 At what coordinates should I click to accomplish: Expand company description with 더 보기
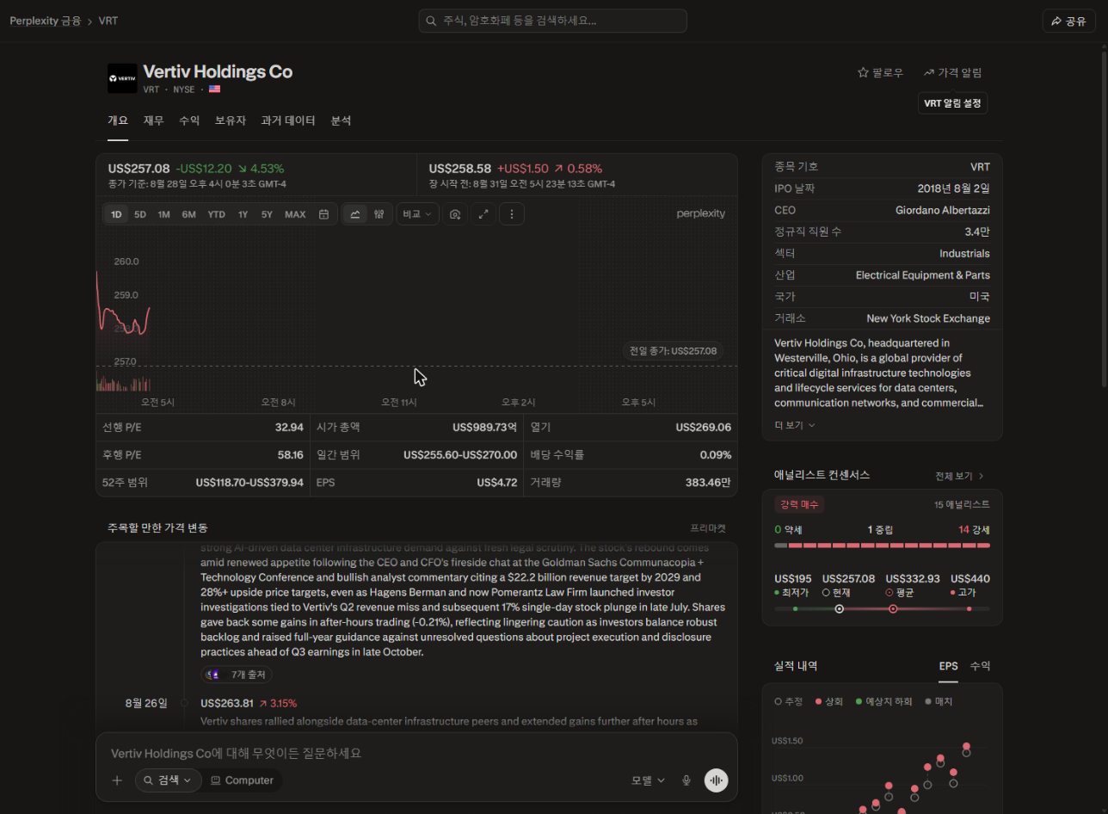(x=795, y=425)
